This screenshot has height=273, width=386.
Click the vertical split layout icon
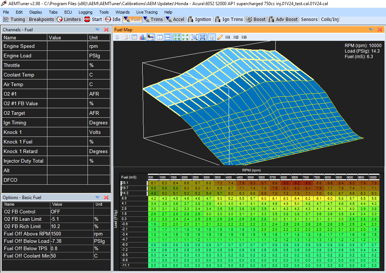pos(160,37)
